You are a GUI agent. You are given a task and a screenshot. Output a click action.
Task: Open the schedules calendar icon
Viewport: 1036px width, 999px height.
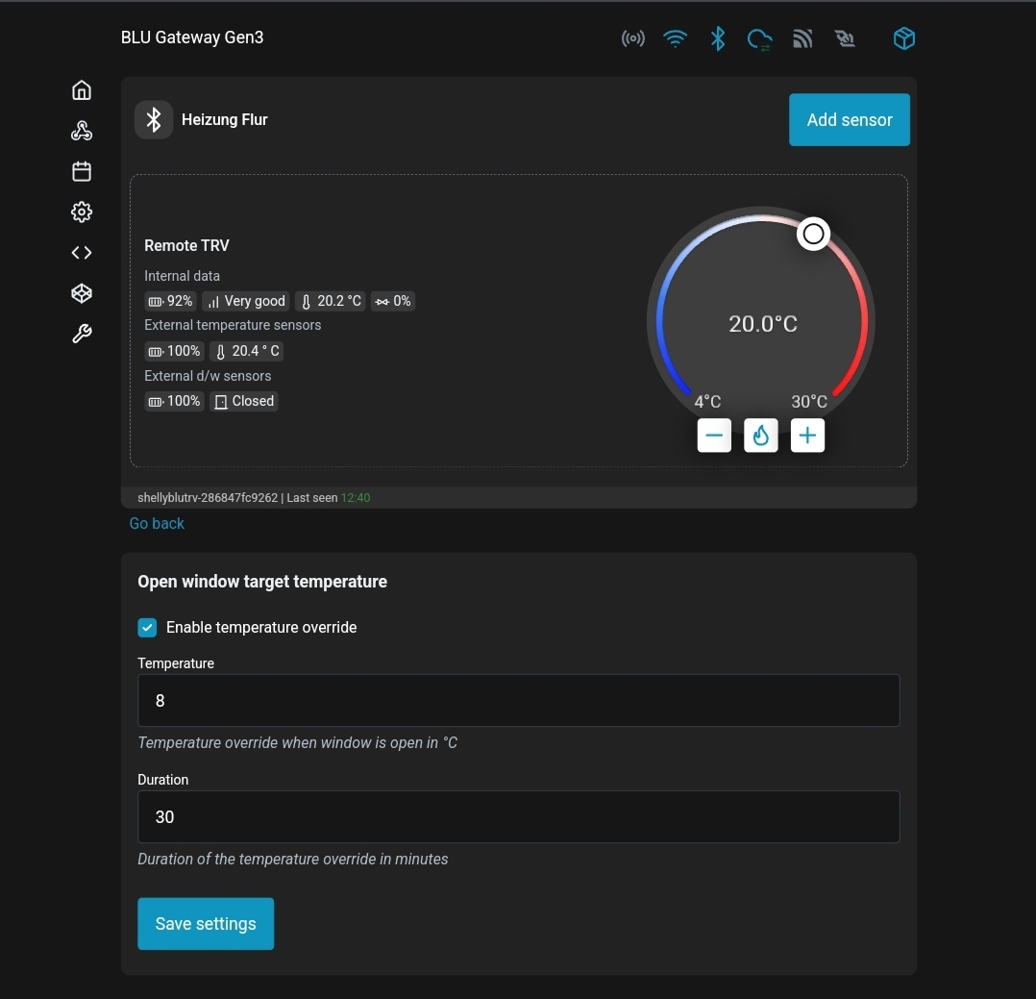pyautogui.click(x=82, y=171)
